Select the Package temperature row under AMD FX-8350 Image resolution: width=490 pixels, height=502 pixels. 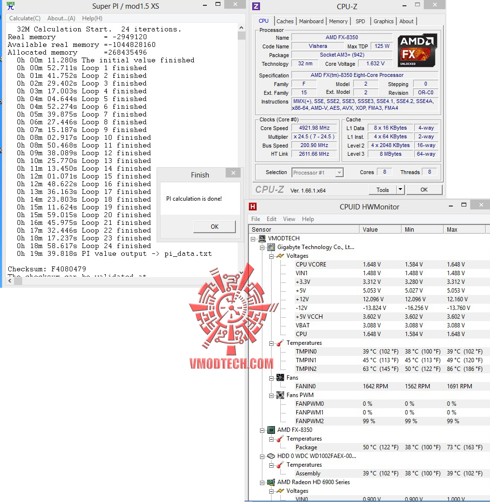coord(392,447)
